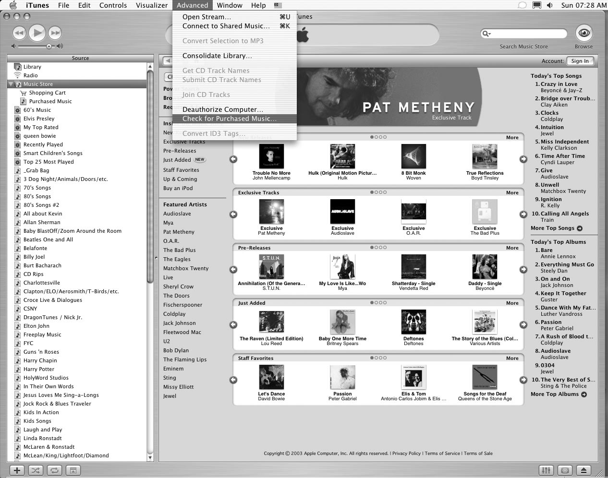The image size is (608, 478).
Task: Open the Terms of Service link
Action: coord(442,453)
